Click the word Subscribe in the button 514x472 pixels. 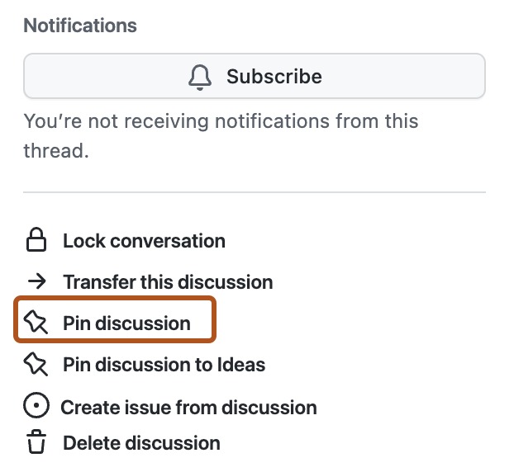tap(274, 77)
